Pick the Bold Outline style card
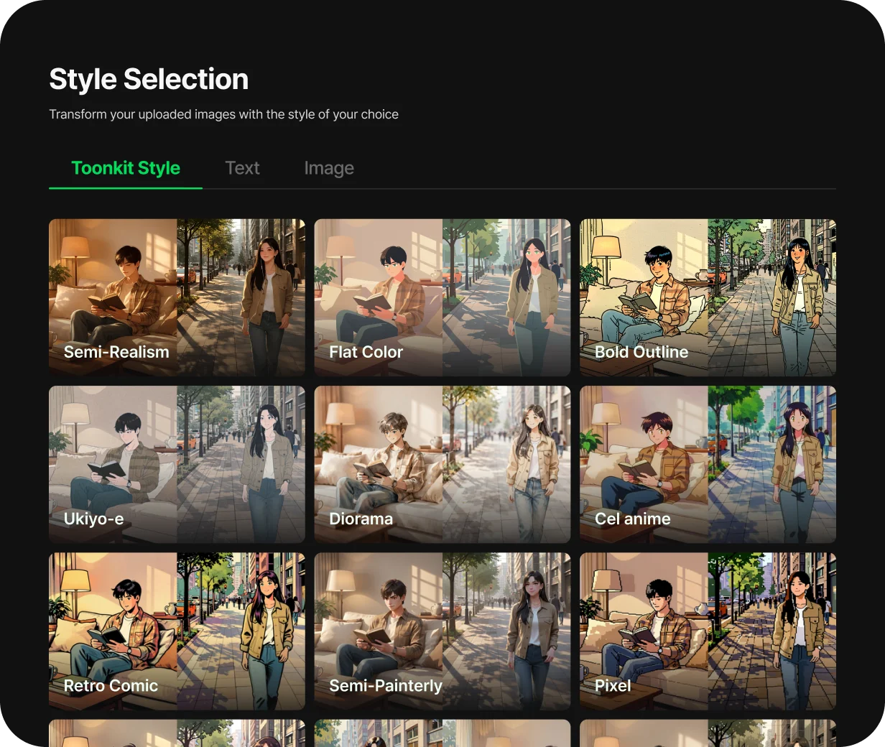Screen dimensions: 885x747 click(708, 297)
